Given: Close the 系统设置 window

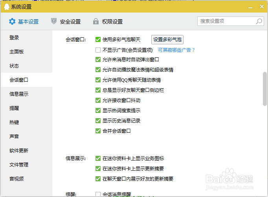Looking at the screenshot, I should [x=262, y=7].
